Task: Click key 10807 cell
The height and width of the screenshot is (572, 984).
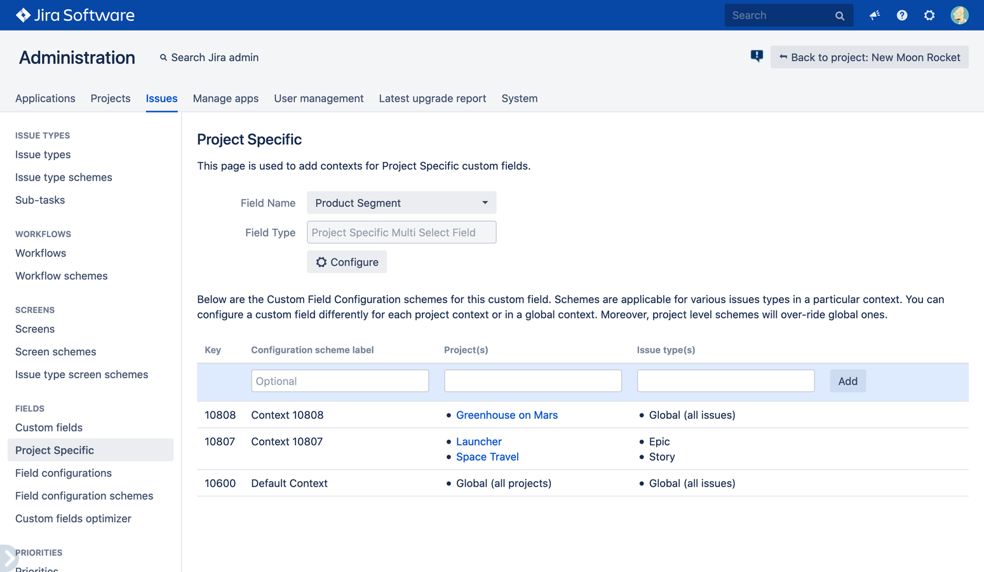Action: point(220,442)
